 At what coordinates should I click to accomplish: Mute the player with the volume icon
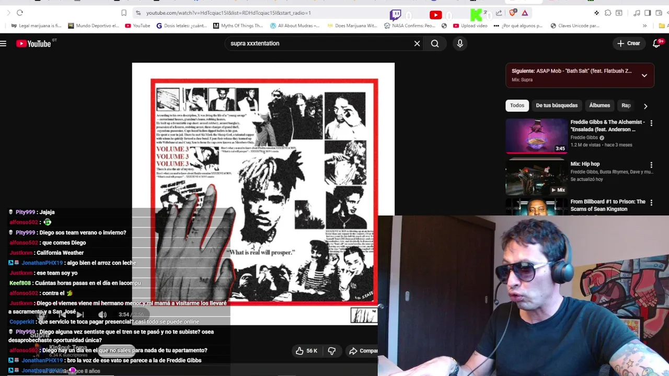(102, 314)
